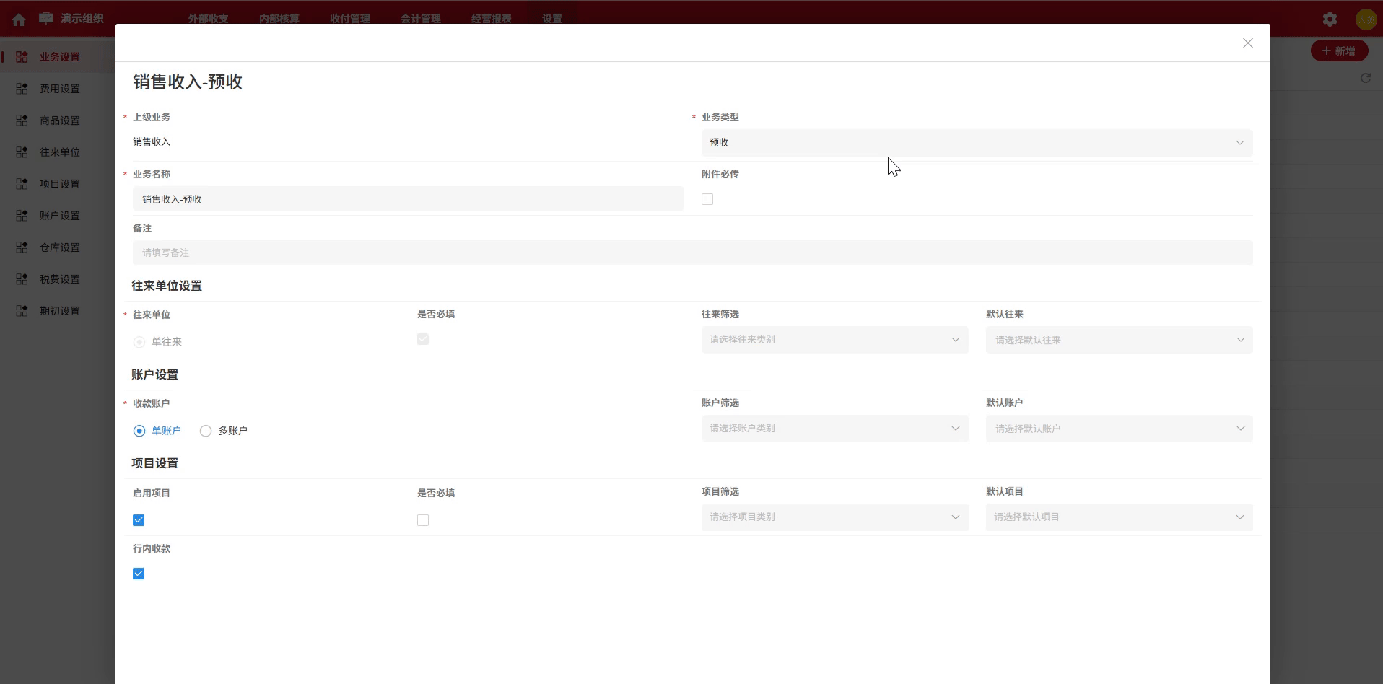1383x684 pixels.
Task: Open the 经营报表 menu
Action: [491, 19]
